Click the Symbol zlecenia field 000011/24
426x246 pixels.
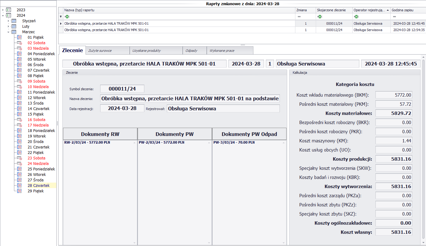(122, 89)
